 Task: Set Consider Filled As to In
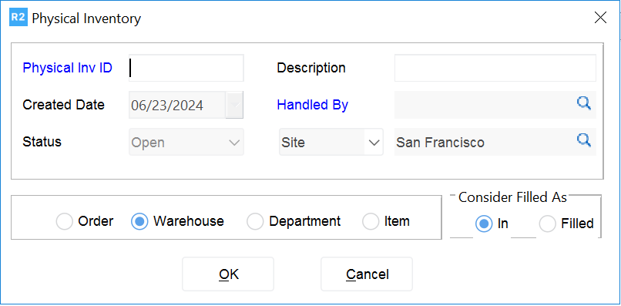pyautogui.click(x=484, y=224)
